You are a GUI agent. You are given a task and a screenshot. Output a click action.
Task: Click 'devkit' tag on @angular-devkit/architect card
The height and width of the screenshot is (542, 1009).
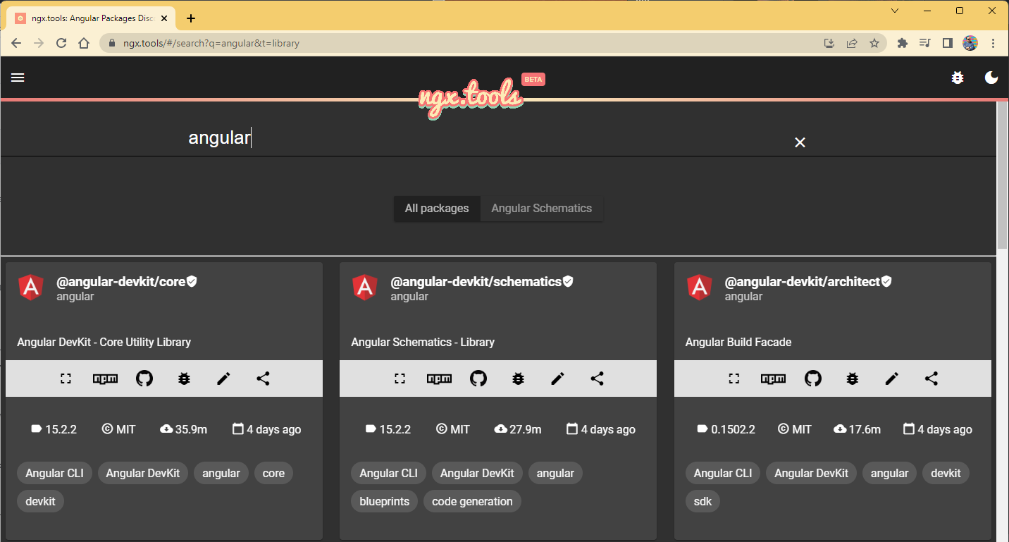point(946,473)
